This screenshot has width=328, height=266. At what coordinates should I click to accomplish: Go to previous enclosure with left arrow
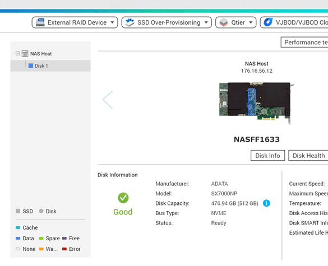(x=108, y=100)
